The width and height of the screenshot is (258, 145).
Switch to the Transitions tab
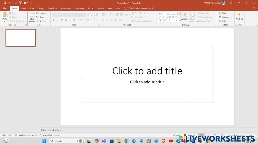pyautogui.click(x=52, y=8)
